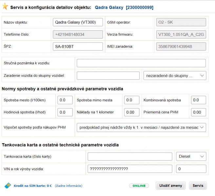The width and height of the screenshot is (215, 196).
Task: Focus the 'Stručná poznámka k vozidlu' input
Action: pos(141,63)
